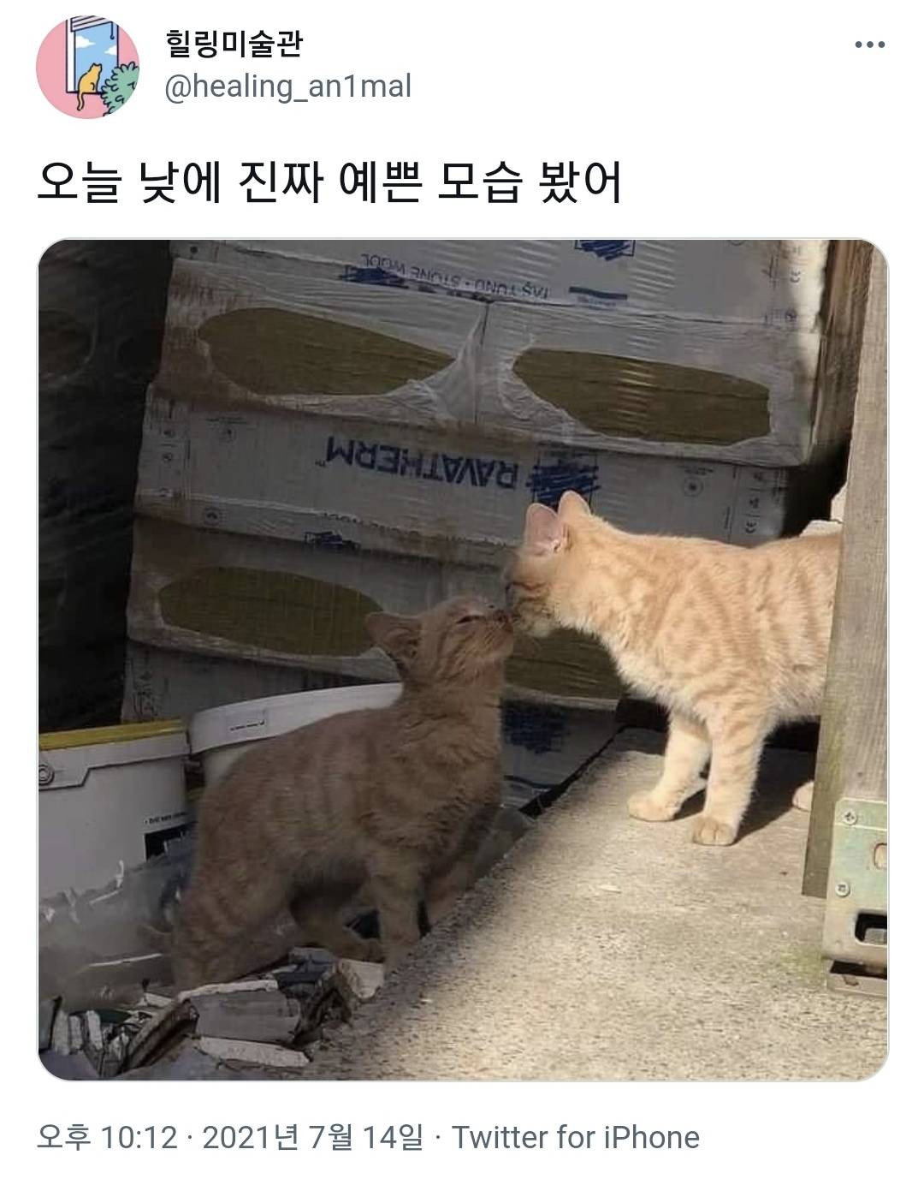Image resolution: width=924 pixels, height=1185 pixels.
Task: Click the upside-down RAVATHERM label on the box
Action: (x=421, y=462)
